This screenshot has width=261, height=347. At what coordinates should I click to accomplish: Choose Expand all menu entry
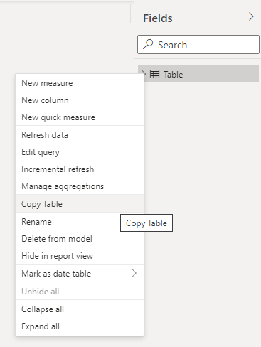click(80, 326)
